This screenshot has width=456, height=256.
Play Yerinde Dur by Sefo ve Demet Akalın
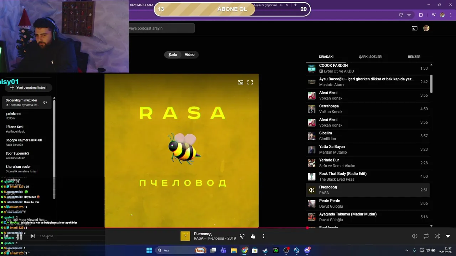pyautogui.click(x=368, y=163)
